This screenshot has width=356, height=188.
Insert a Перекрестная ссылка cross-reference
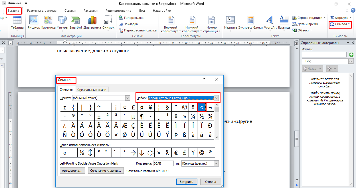pyautogui.click(x=137, y=30)
